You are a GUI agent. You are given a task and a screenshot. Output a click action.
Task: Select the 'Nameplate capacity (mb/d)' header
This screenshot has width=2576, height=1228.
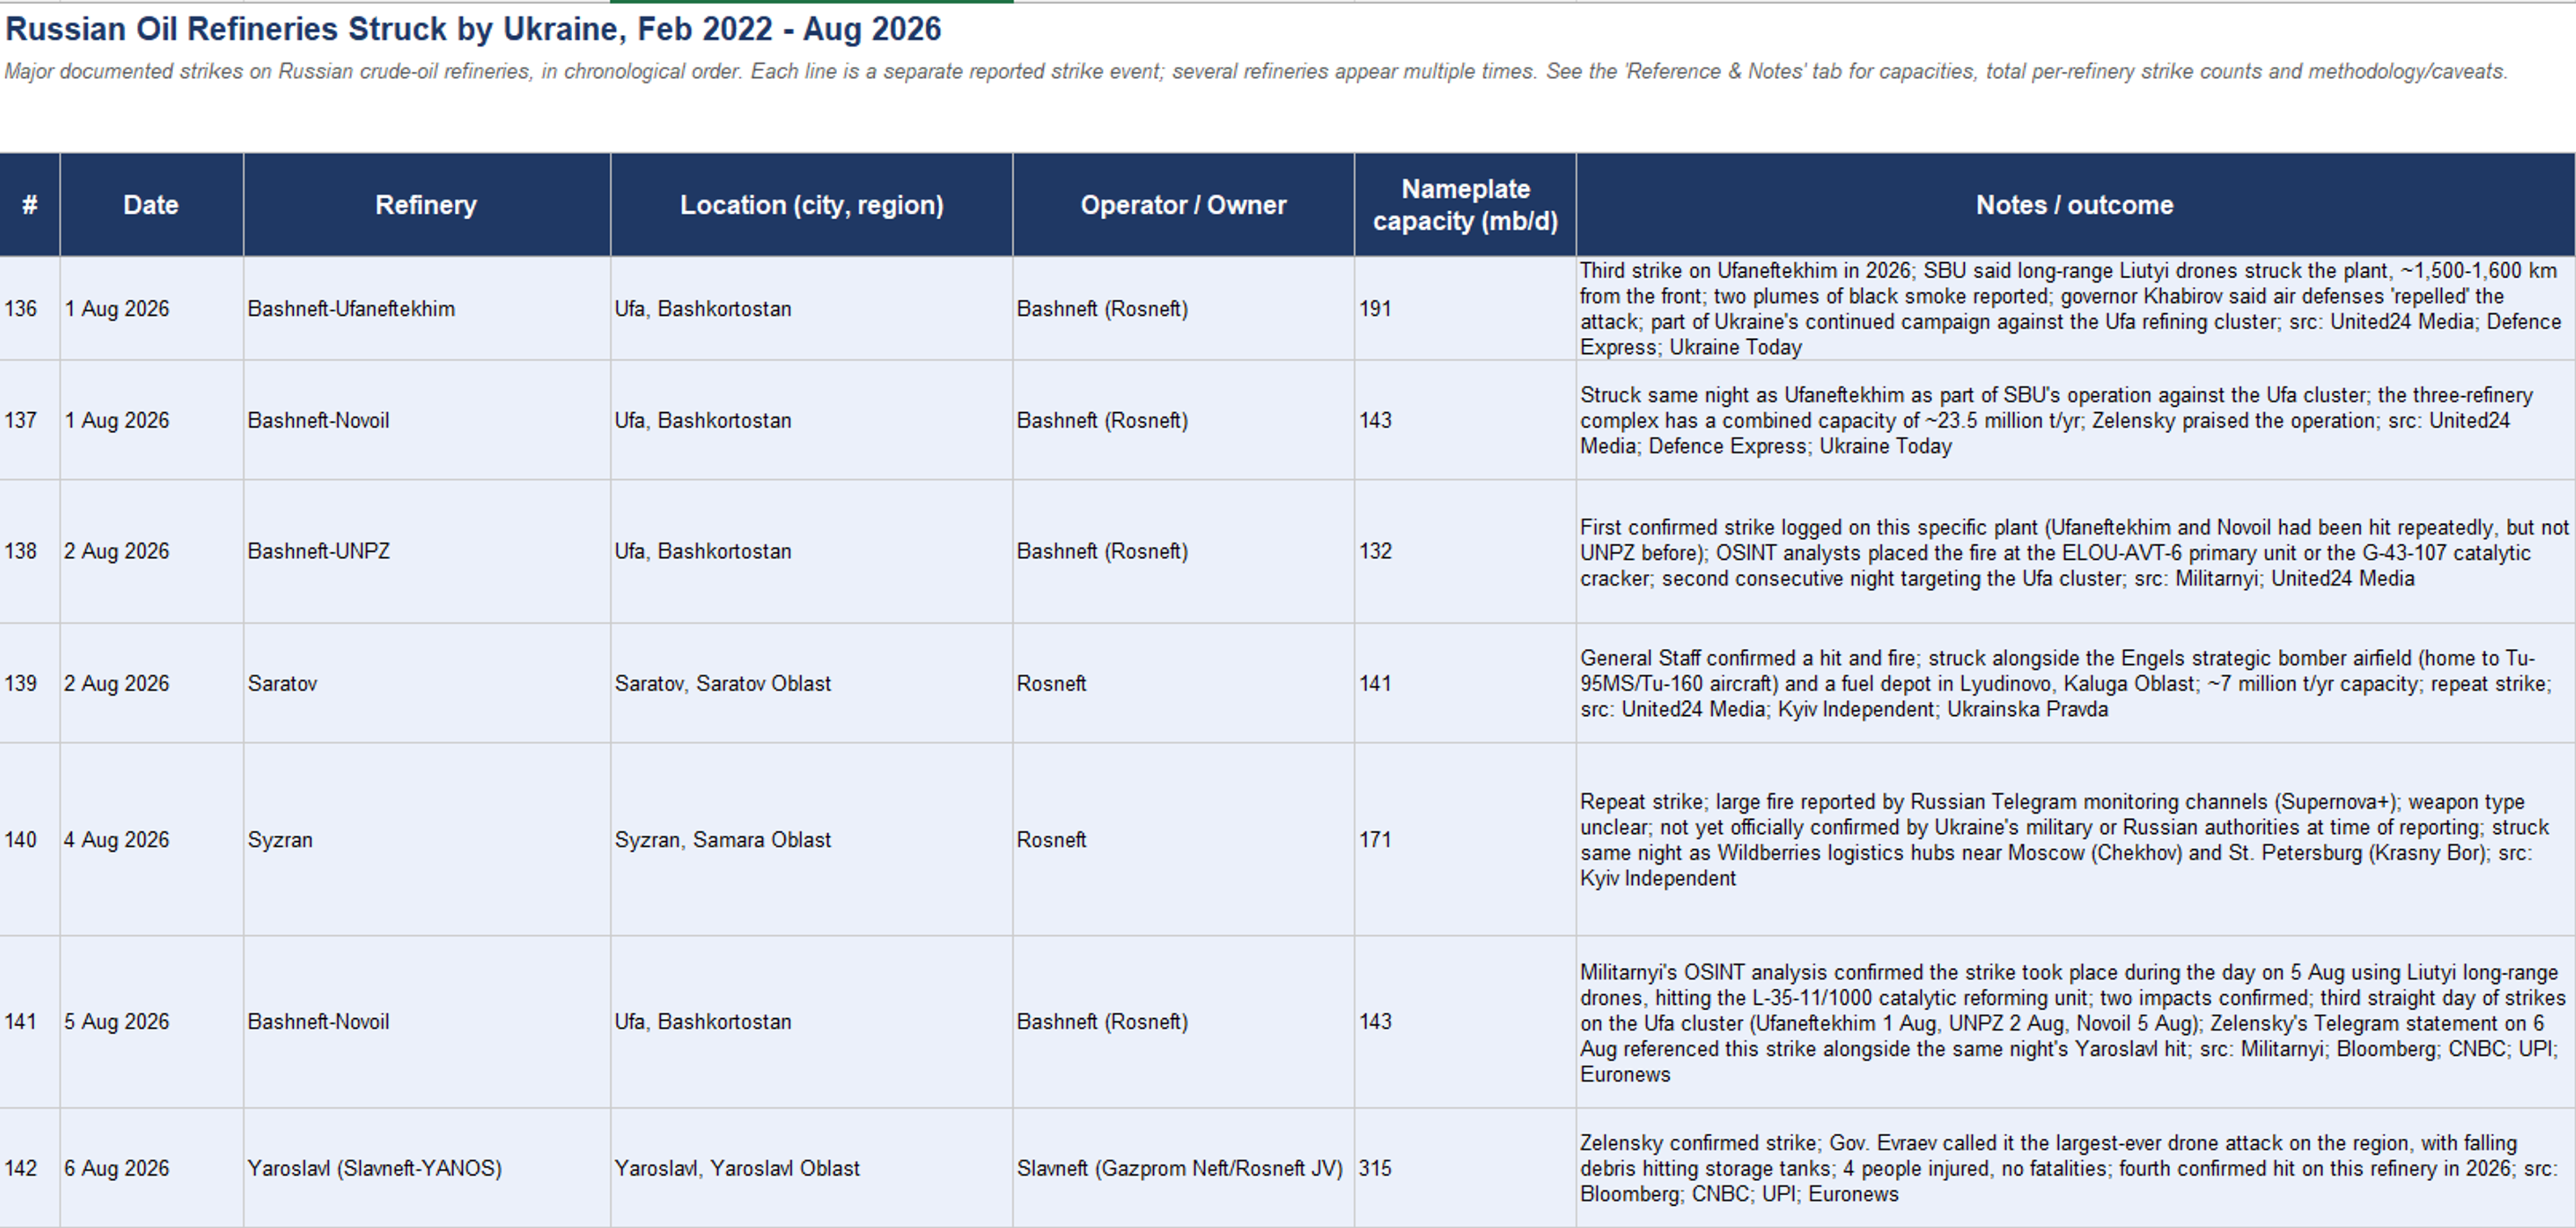1465,205
